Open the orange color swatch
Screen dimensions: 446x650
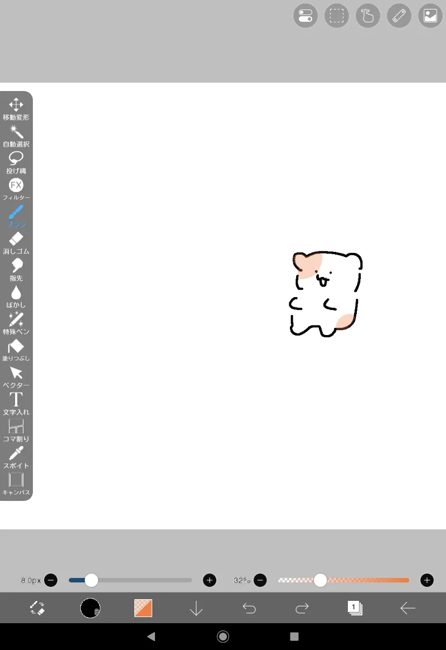(x=143, y=608)
